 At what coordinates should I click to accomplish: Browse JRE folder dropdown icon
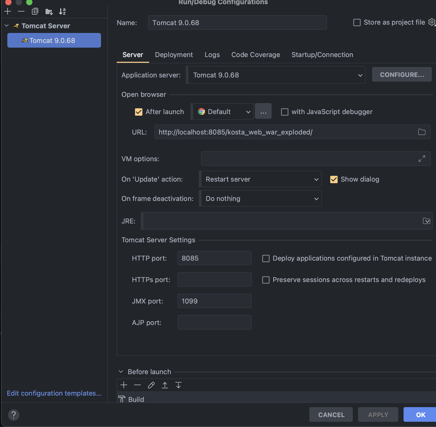pyautogui.click(x=427, y=221)
